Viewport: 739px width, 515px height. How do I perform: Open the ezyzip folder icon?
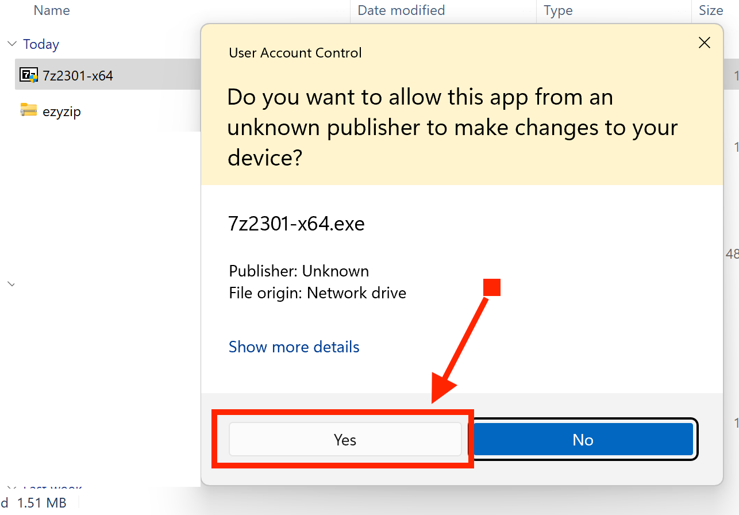[x=28, y=110]
